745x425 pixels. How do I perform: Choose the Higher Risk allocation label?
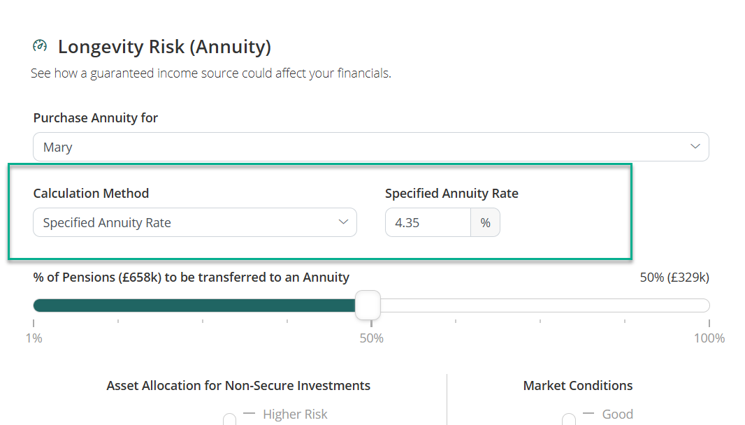coord(295,415)
